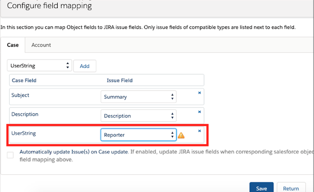
Task: Select the Case tab
Action: pos(13,45)
